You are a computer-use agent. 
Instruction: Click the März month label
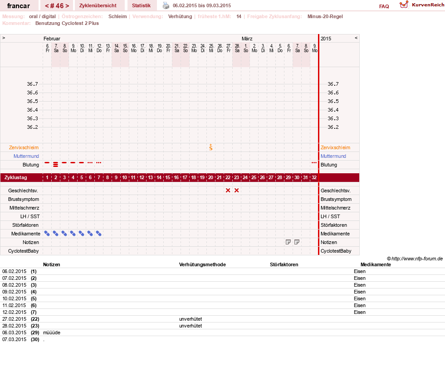[247, 39]
